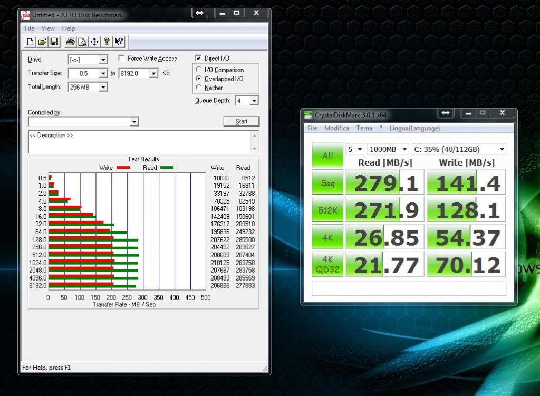Image resolution: width=540 pixels, height=396 pixels.
Task: Click the Description box scroll down arrow
Action: coord(255,148)
